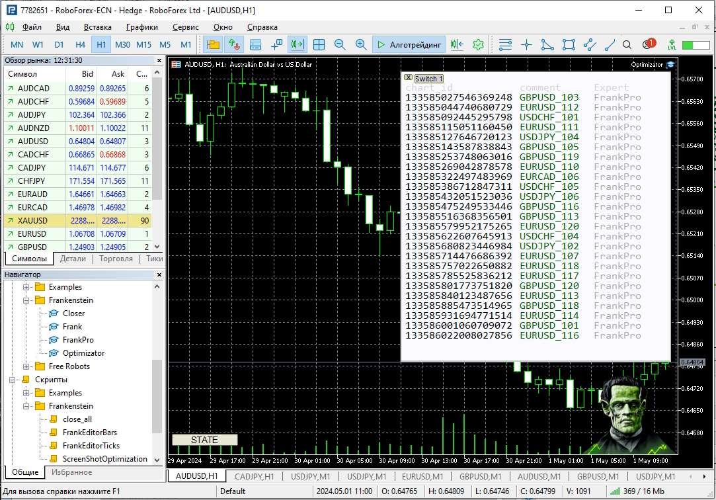Screen dimensions: 716x500
Task: Zoom out of the chart
Action: coord(340,44)
